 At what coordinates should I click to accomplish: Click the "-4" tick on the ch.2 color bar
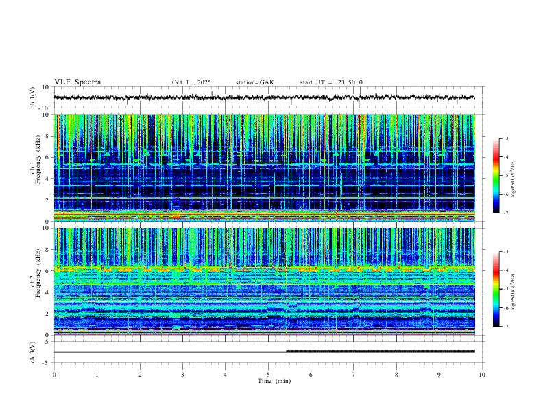pos(505,270)
